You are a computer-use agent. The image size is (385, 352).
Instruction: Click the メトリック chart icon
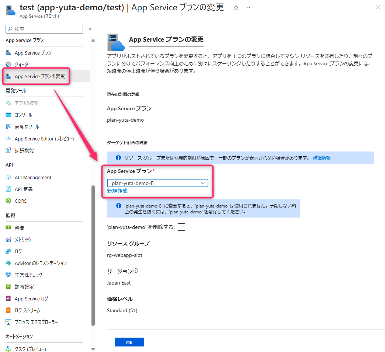[x=8, y=239]
